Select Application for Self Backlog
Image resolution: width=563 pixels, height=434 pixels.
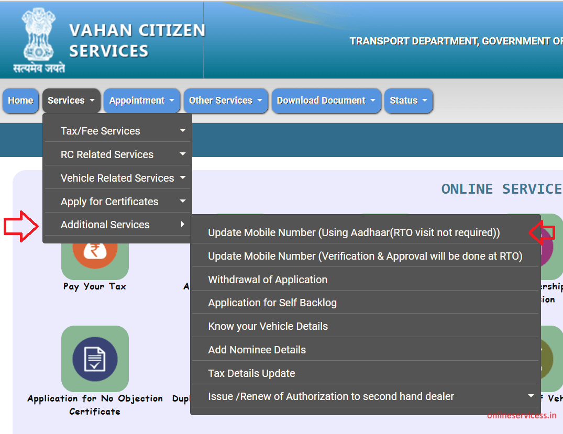pyautogui.click(x=366, y=303)
